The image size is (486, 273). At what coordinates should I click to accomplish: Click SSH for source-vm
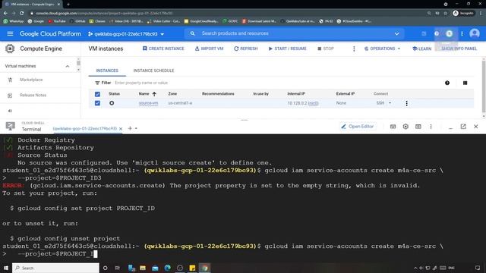pyautogui.click(x=380, y=103)
